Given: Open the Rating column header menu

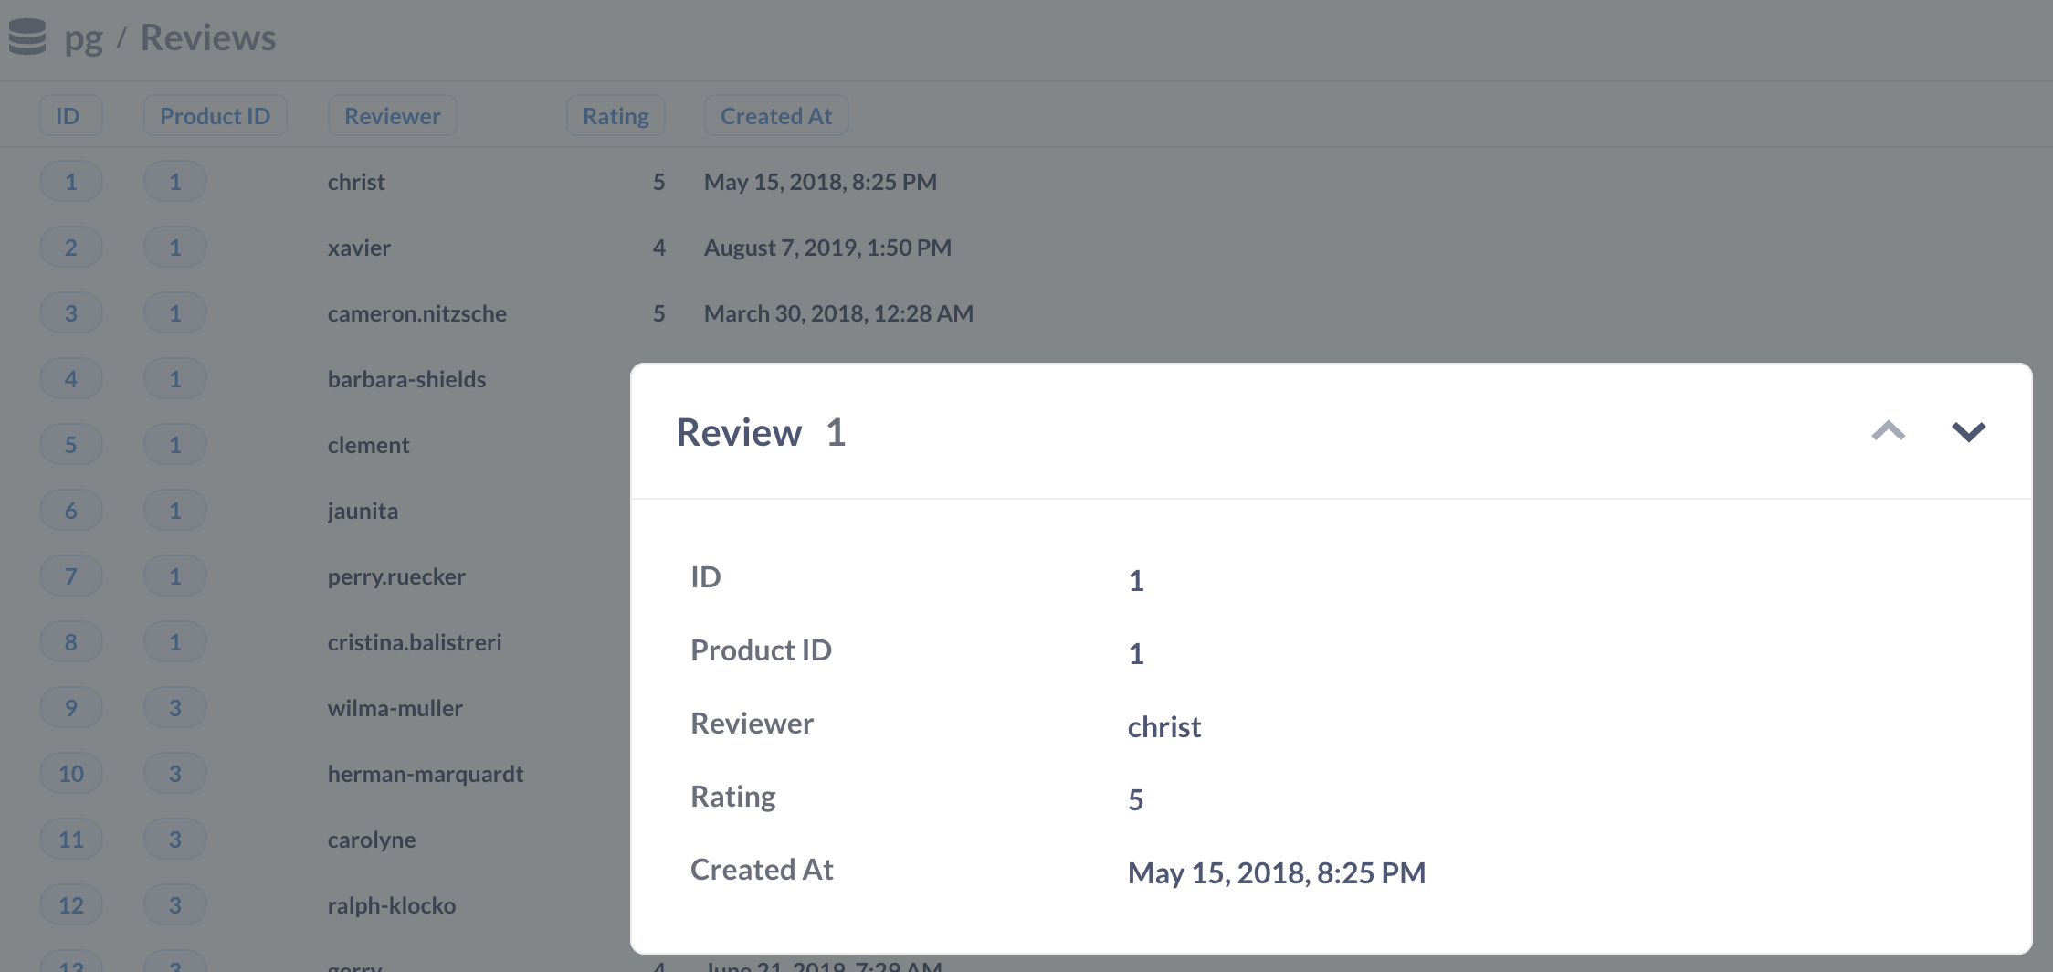Looking at the screenshot, I should click(616, 115).
